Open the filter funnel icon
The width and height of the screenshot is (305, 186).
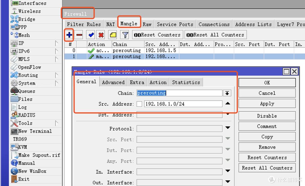tap(125, 35)
